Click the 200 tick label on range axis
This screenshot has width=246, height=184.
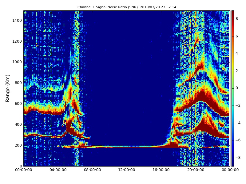tap(18, 145)
